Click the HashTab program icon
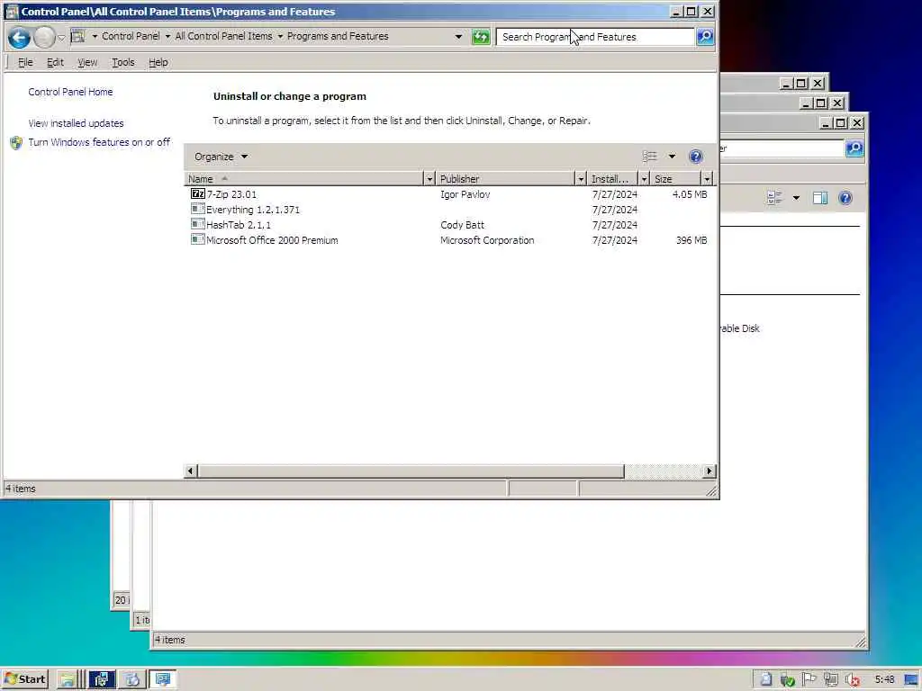 tap(197, 224)
